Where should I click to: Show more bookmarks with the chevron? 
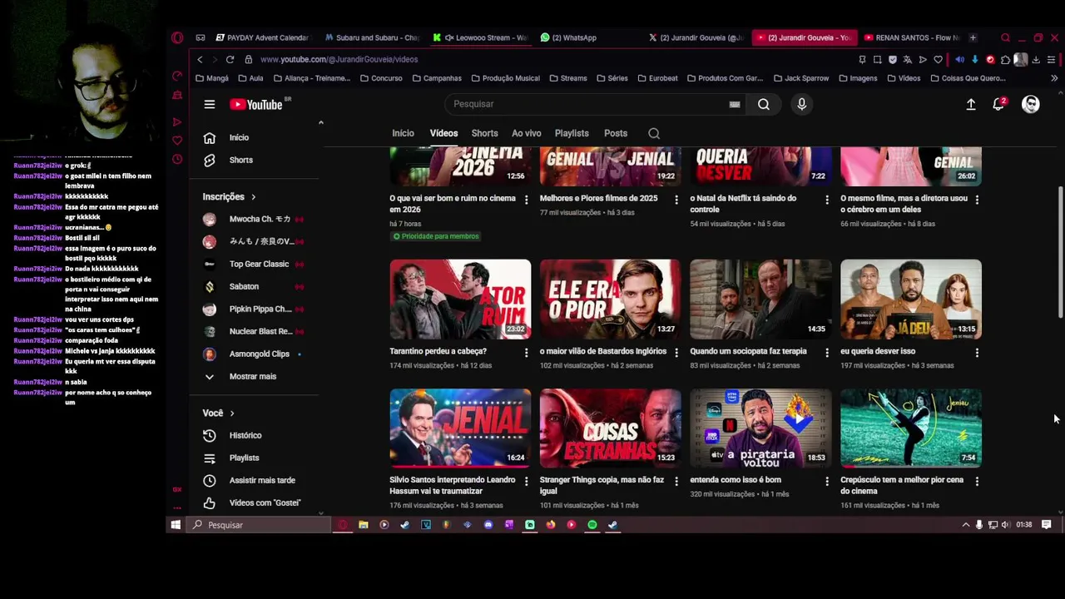click(x=1054, y=78)
